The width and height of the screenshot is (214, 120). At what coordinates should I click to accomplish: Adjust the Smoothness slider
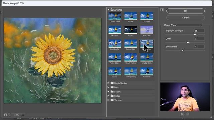point(182,50)
